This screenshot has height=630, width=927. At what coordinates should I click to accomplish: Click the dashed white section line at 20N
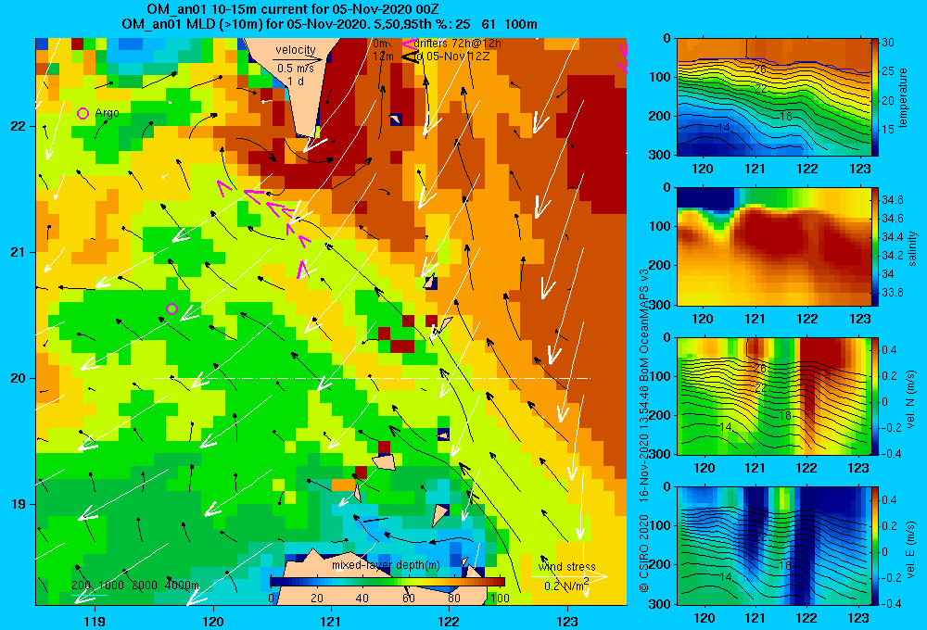(x=372, y=378)
